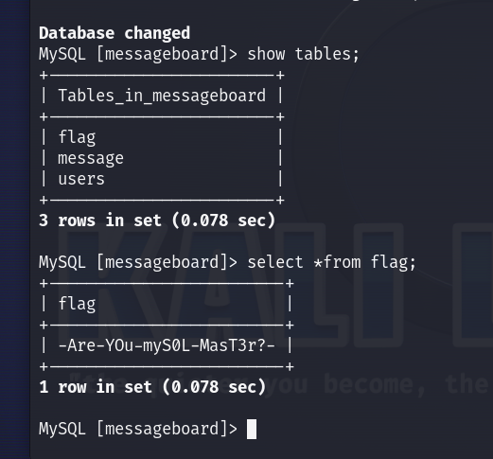The height and width of the screenshot is (459, 493).
Task: Click the last MySQL [messageboard]> prompt
Action: (138, 429)
